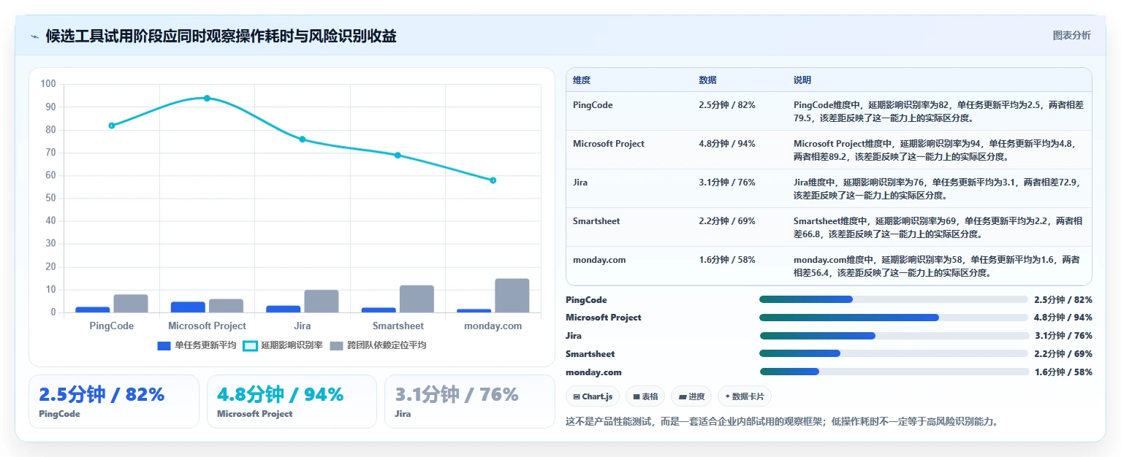Image resolution: width=1121 pixels, height=457 pixels.
Task: Click the monday.com x-axis label
Action: point(493,326)
